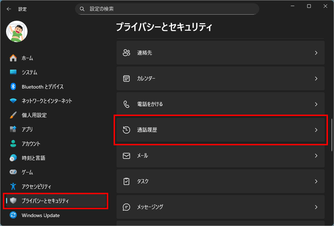Click the call history (通話履歴) clock icon
The height and width of the screenshot is (226, 334).
126,130
